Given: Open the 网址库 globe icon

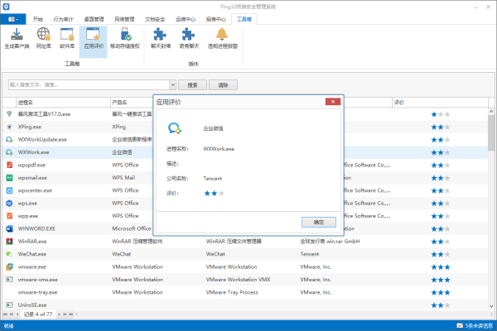Looking at the screenshot, I should pos(43,34).
